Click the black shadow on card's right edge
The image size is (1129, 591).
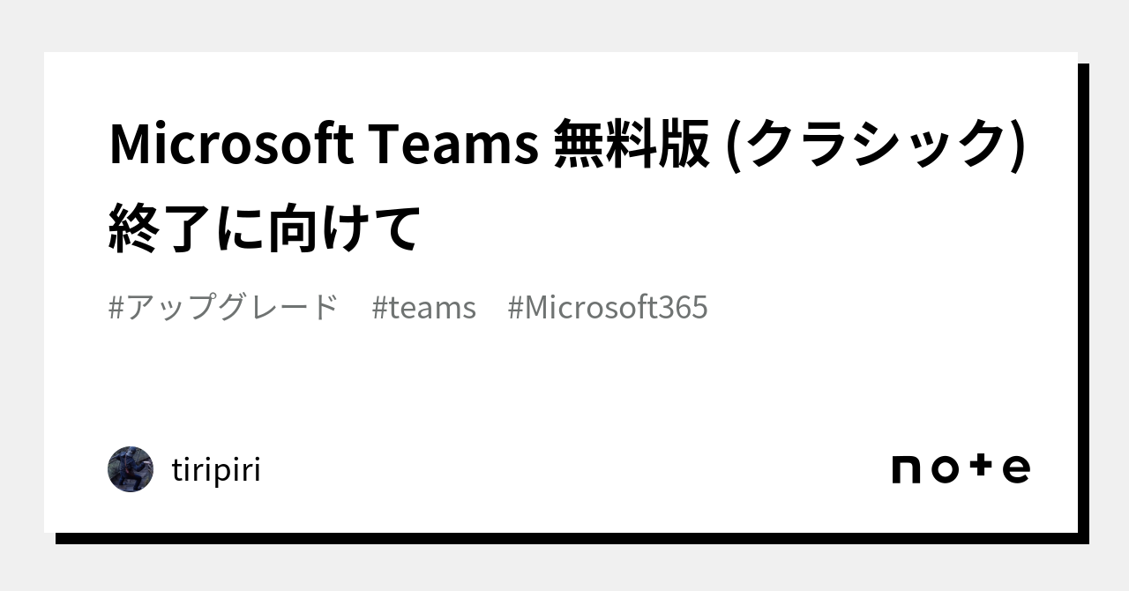pyautogui.click(x=1083, y=300)
